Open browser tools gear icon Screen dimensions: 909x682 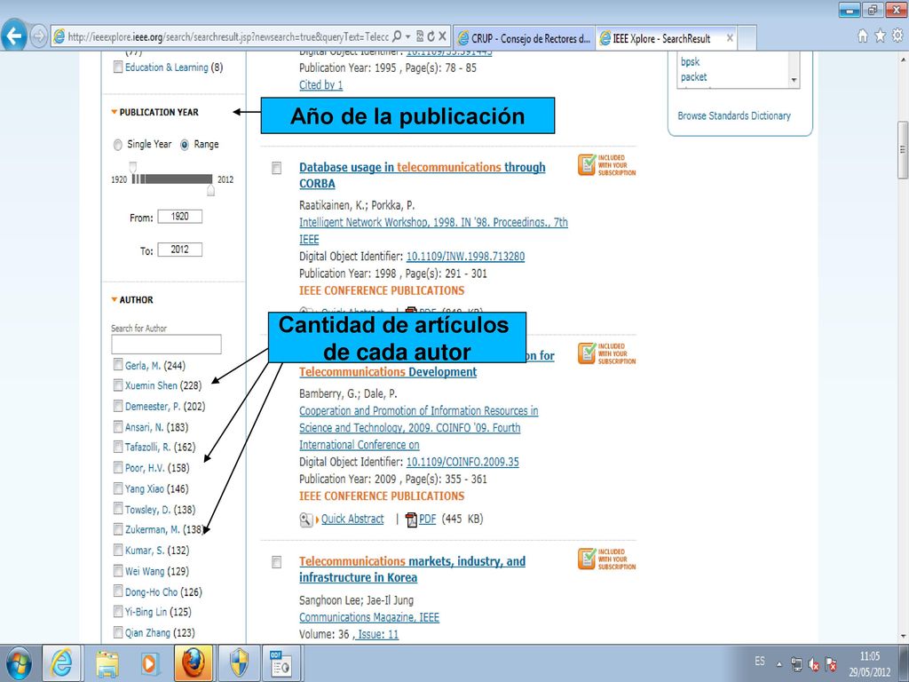click(897, 36)
